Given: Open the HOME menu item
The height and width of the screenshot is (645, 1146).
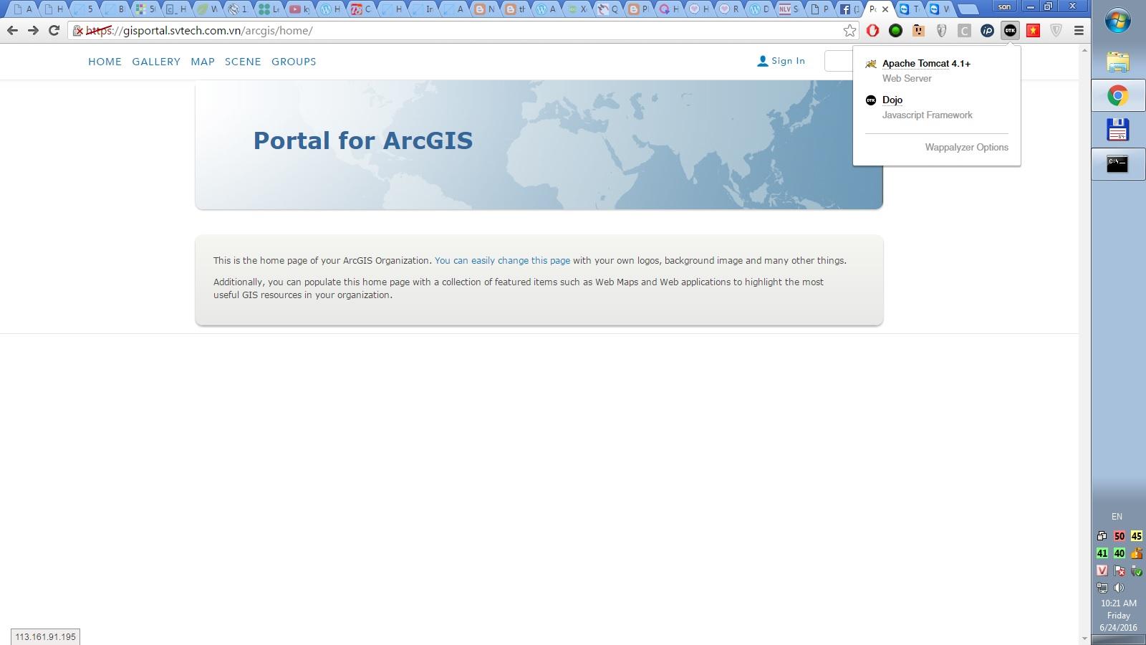Looking at the screenshot, I should click(105, 62).
